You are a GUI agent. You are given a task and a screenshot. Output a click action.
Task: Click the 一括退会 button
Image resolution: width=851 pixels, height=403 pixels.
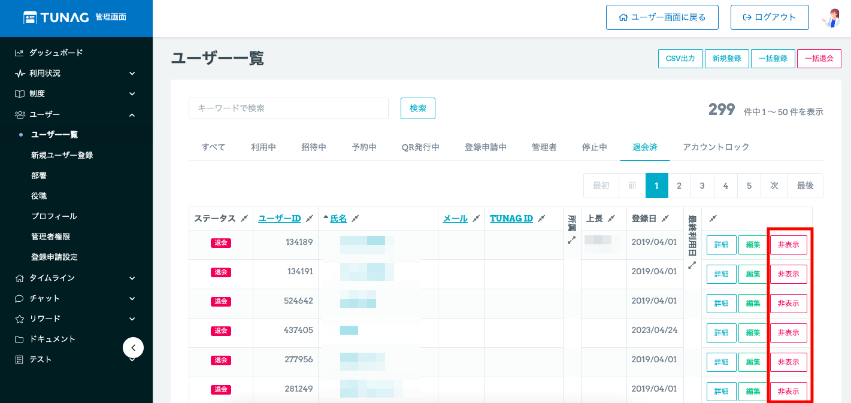tap(819, 59)
